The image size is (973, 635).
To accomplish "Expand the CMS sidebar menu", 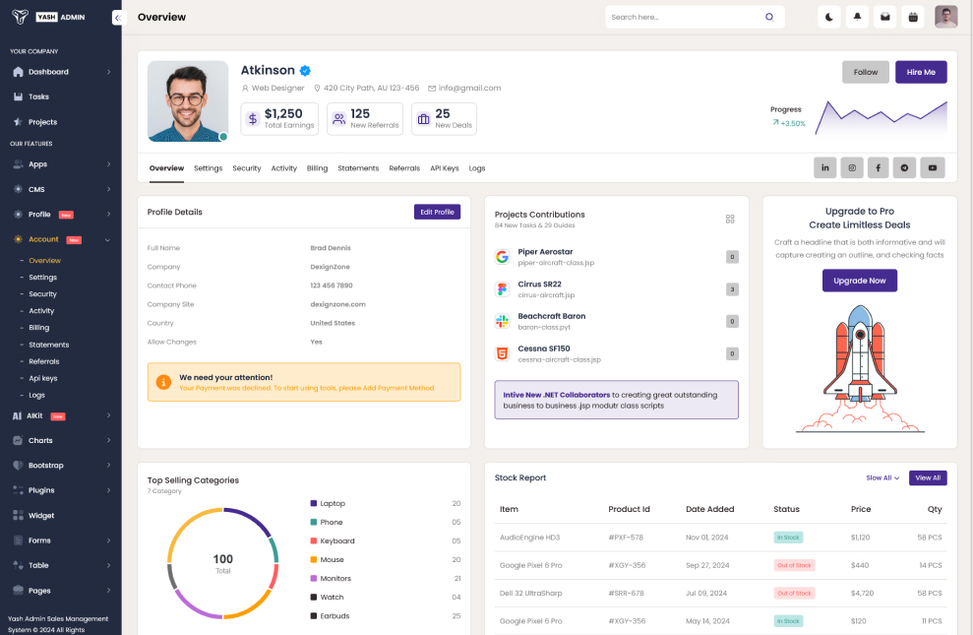I will [x=61, y=189].
